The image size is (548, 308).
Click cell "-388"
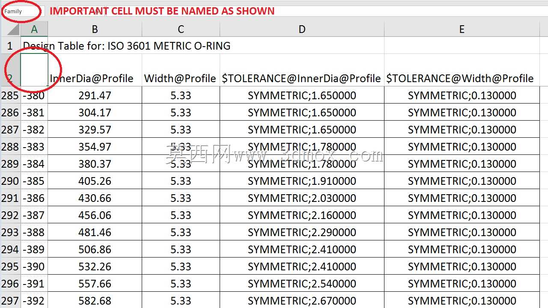[34, 232]
